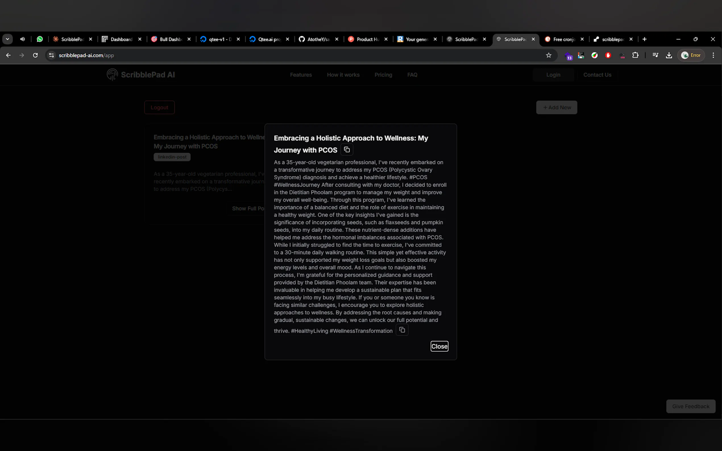Copy the post title with the copy icon
The image size is (722, 451).
347,150
